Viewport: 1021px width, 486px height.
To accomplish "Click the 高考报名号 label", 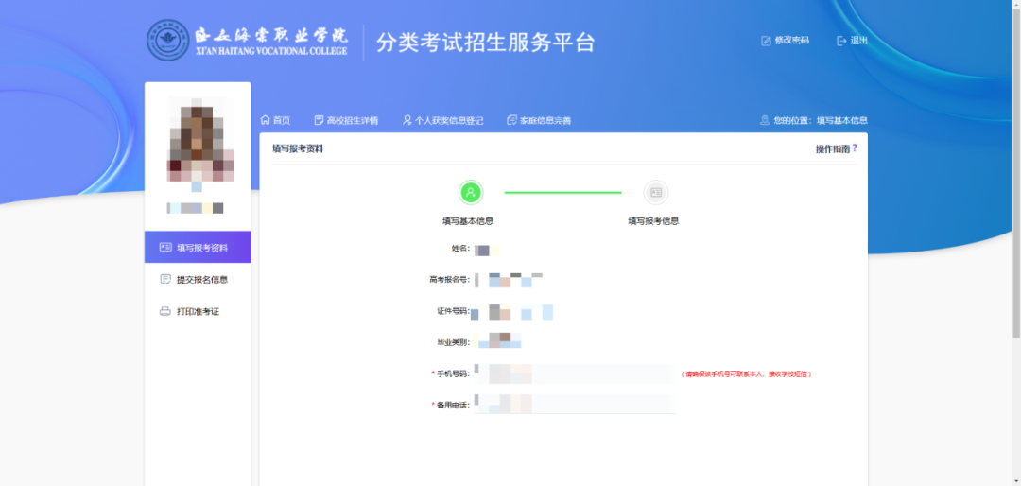I will coord(449,280).
